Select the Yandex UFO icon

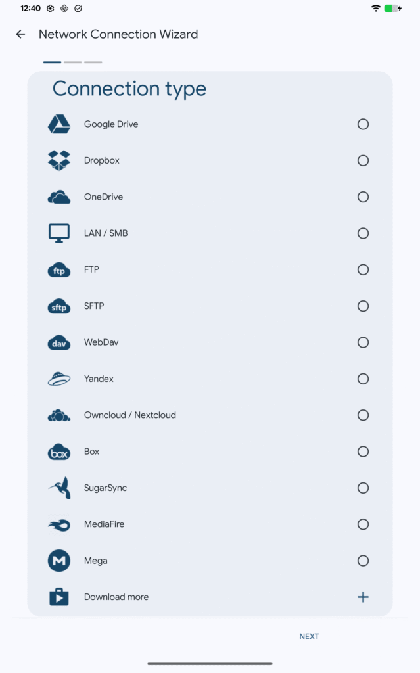coord(59,379)
